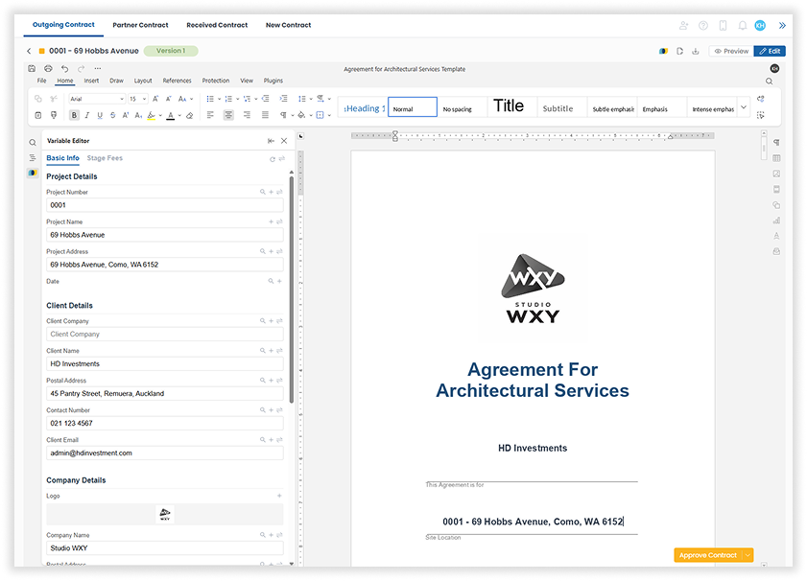This screenshot has height=581, width=807.
Task: Print the document using the printer icon
Action: tap(48, 68)
